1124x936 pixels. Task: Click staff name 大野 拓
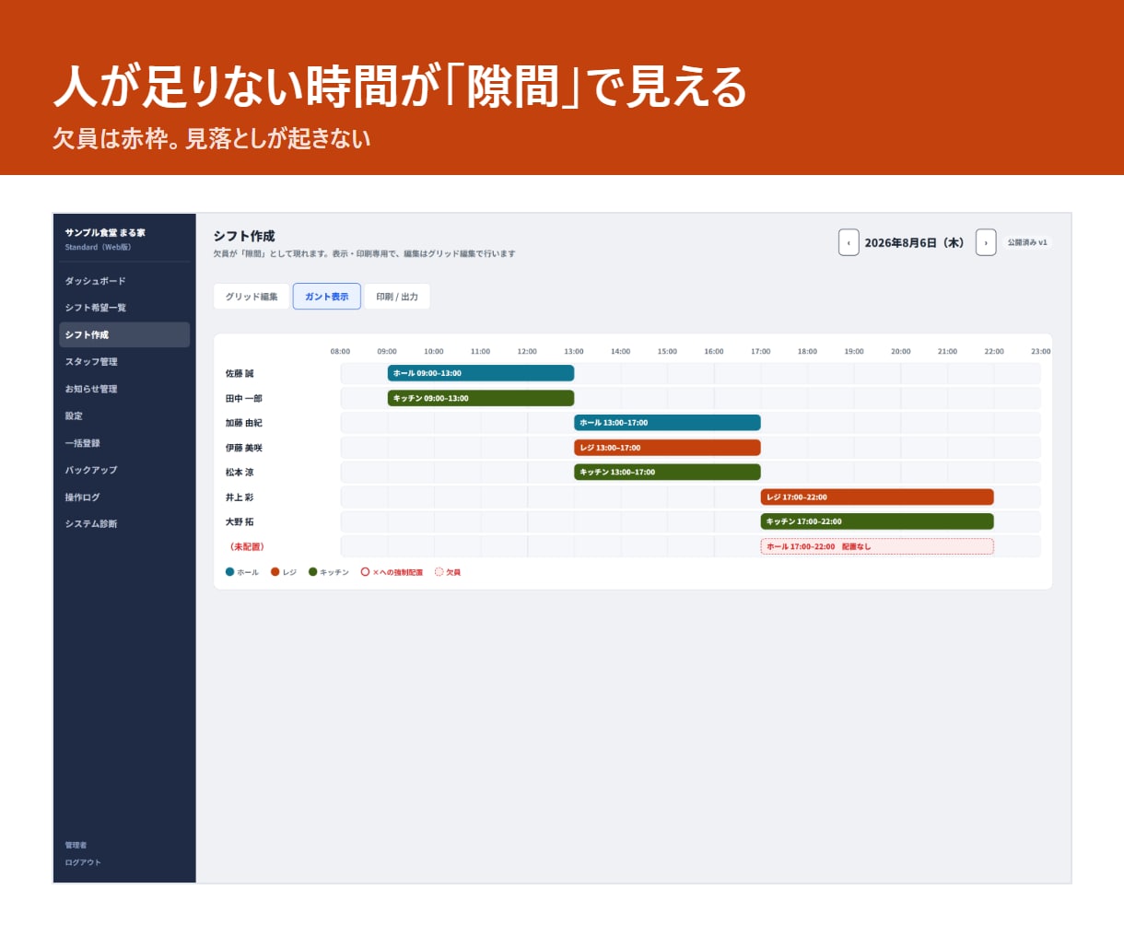pos(240,521)
